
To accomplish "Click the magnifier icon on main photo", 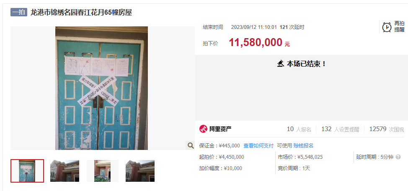I will click(191, 145).
